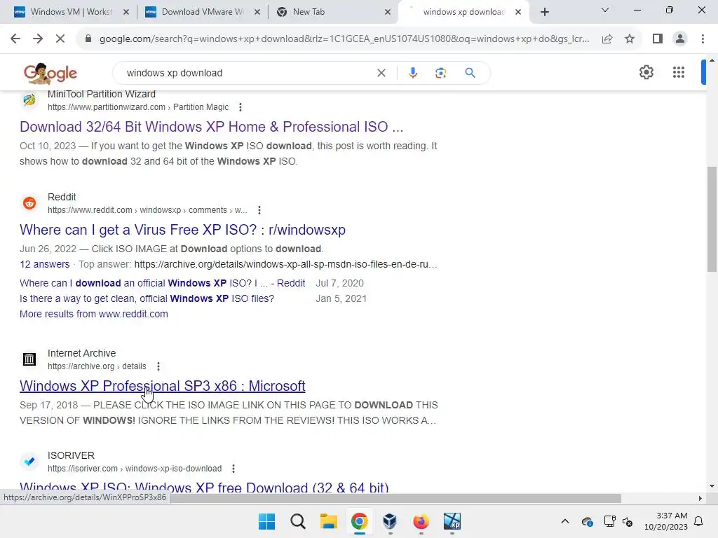Open the XP app on the taskbar
Viewport: 718px width, 538px height.
[x=452, y=521]
